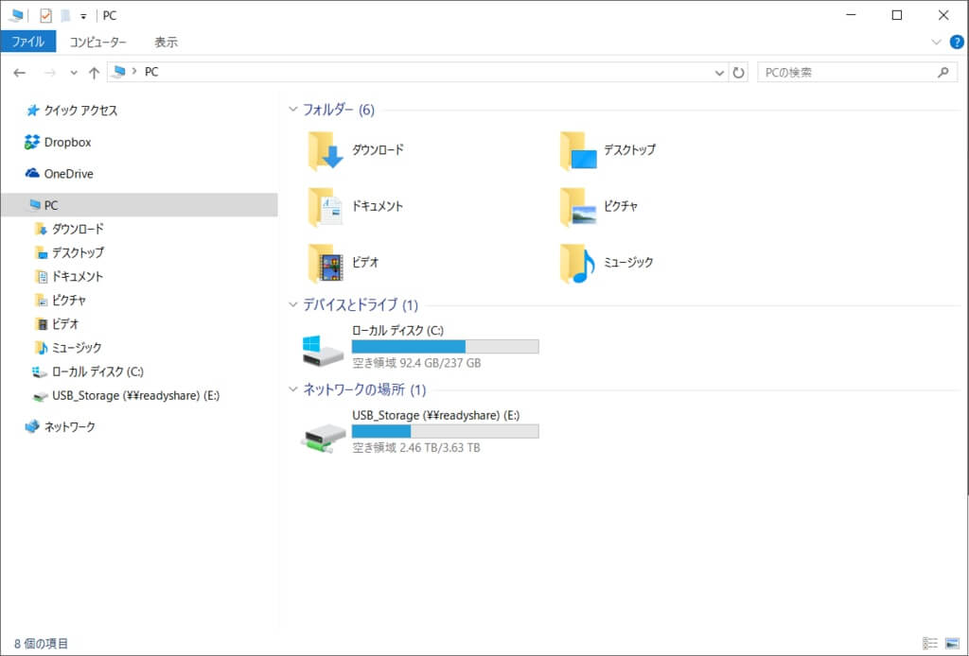Screen dimensions: 969x656
Task: Open the recent locations dropdown arrow
Action: click(74, 73)
